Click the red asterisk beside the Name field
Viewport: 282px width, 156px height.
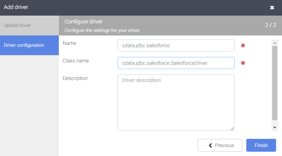tap(243, 46)
